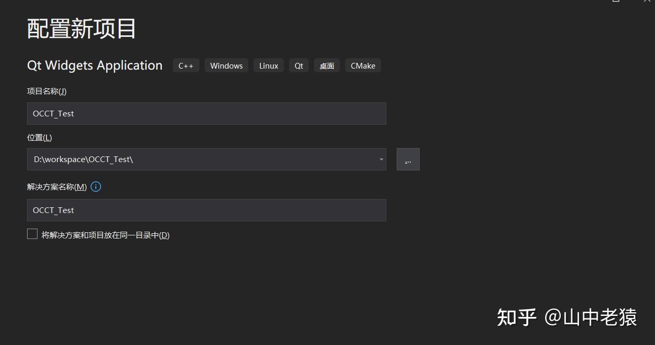
Task: Click the 解决方案名称(M) label
Action: point(57,187)
